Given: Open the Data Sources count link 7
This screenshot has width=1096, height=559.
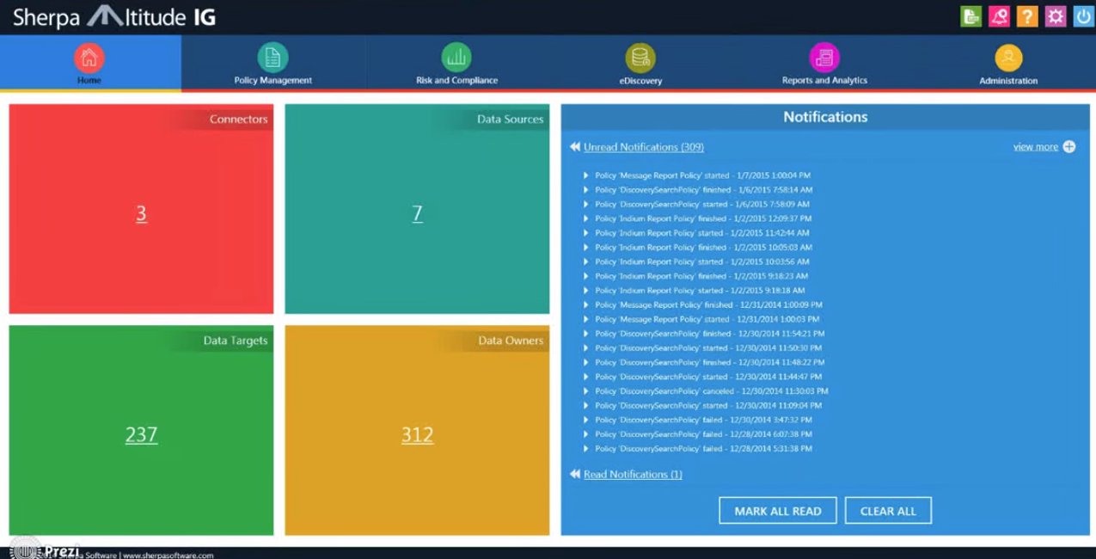Looking at the screenshot, I should pyautogui.click(x=417, y=213).
